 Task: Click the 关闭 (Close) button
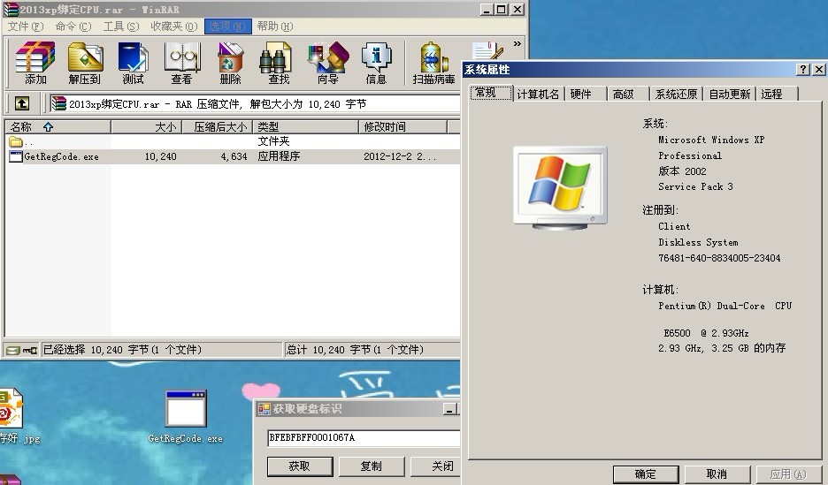435,466
